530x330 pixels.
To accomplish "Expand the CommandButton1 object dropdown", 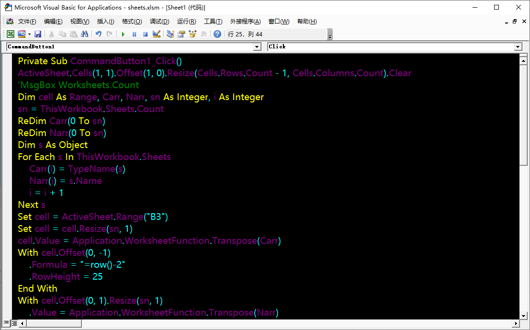I will (x=257, y=47).
